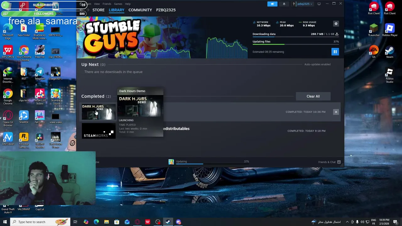Open the COMMUNITY tab

pos(140,10)
